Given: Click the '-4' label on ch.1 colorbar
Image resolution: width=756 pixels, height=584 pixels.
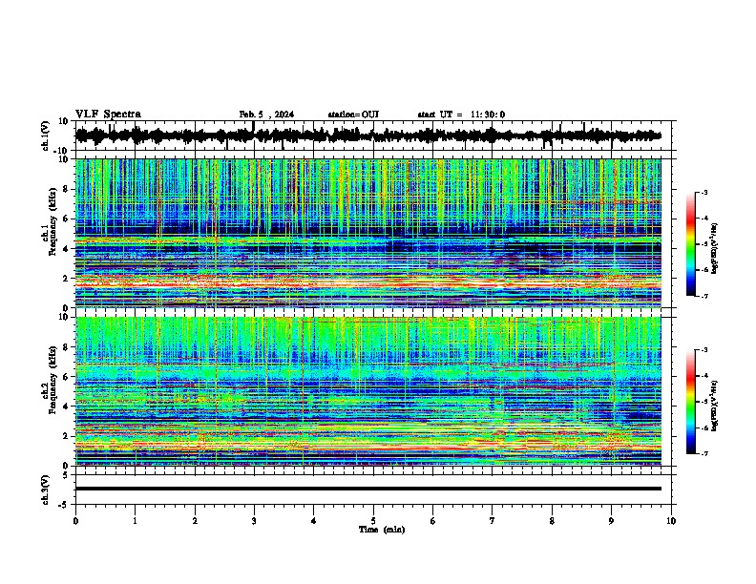Looking at the screenshot, I should coord(704,219).
